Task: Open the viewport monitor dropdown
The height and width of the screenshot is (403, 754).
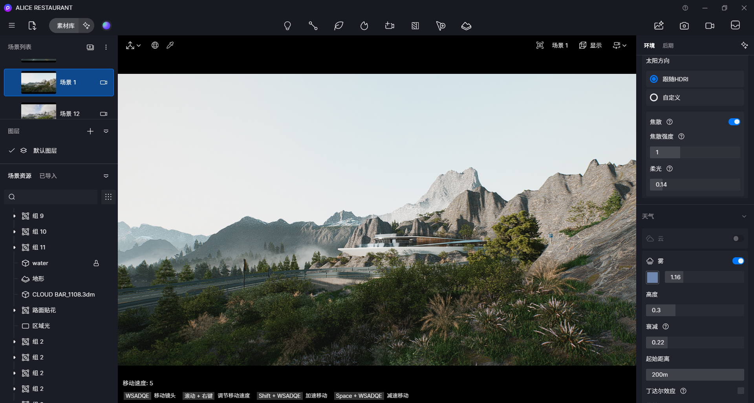Action: point(620,46)
